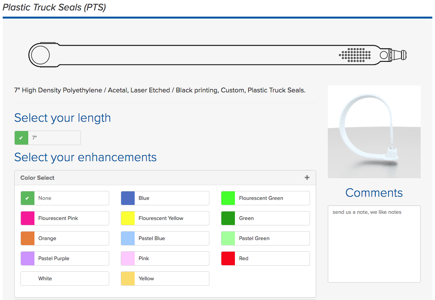435x300 pixels.
Task: Click the Color Select panel header
Action: pyautogui.click(x=165, y=177)
